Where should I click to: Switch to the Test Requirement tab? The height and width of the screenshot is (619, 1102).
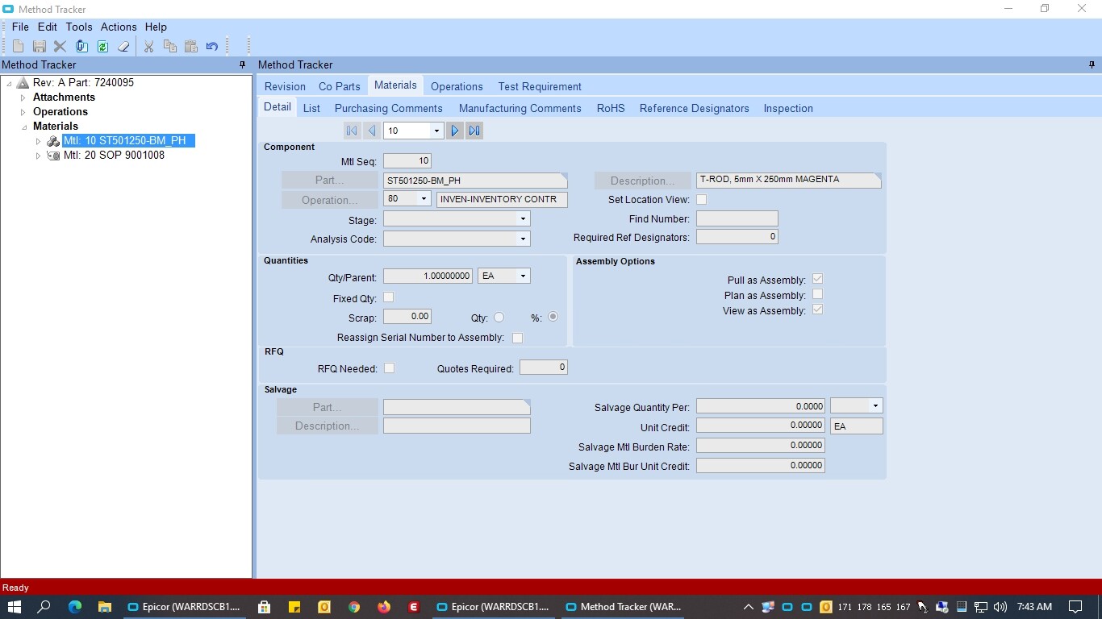pos(540,86)
